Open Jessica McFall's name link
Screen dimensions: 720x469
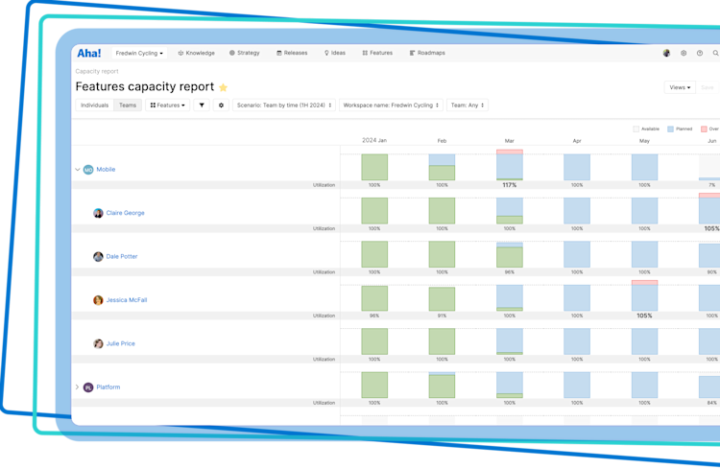point(127,300)
